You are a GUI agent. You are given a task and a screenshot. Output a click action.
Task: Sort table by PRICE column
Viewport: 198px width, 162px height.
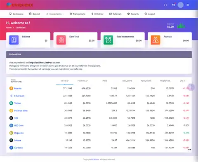point(105,81)
